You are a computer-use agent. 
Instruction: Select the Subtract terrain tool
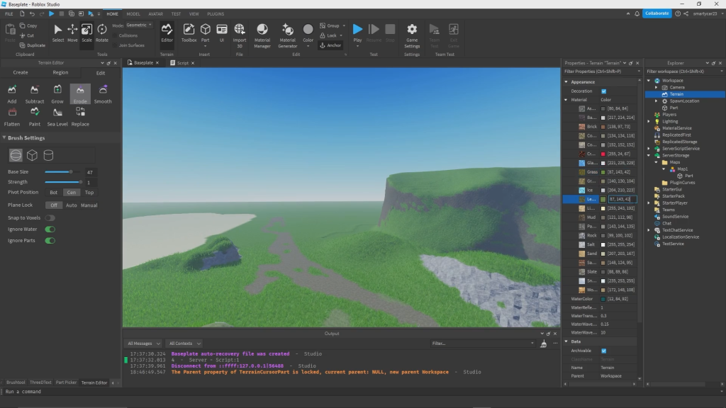tap(34, 94)
